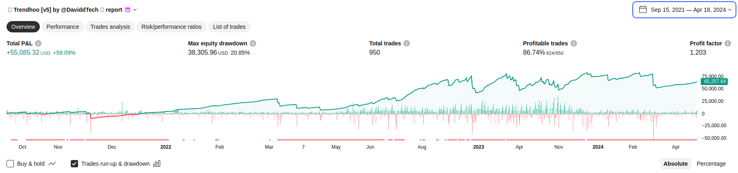The image size is (738, 173).
Task: Click info icon beside Profitable trades
Action: [x=574, y=43]
